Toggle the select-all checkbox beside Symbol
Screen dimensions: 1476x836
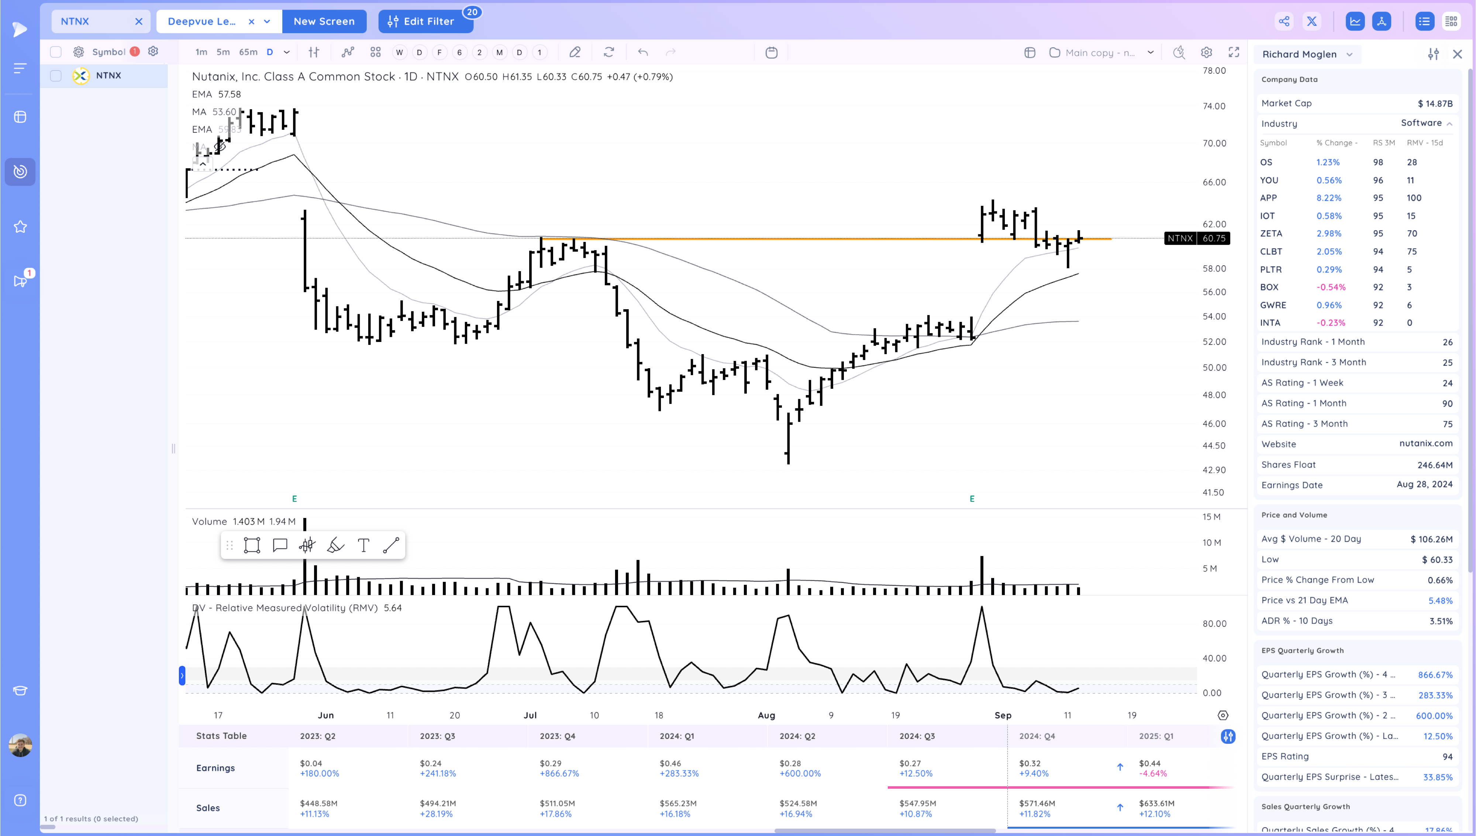[56, 52]
